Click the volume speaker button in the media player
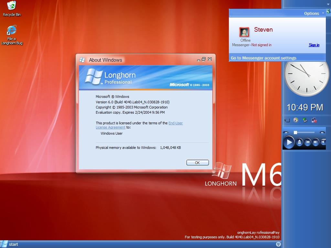Image resolution: width=331 pixels, height=248 pixels. click(323, 142)
